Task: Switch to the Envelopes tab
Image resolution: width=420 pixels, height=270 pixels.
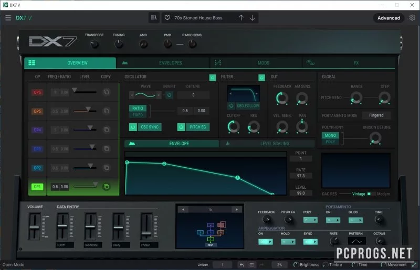Action: pos(163,63)
